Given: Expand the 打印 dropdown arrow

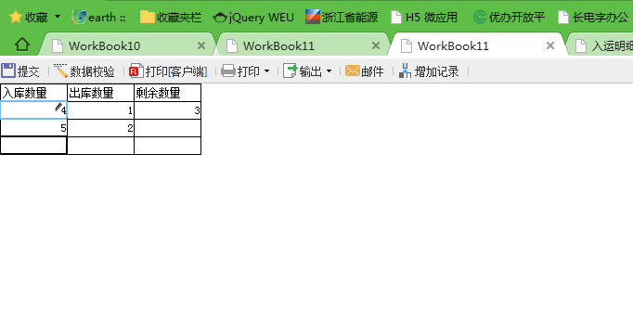Looking at the screenshot, I should pyautogui.click(x=267, y=71).
